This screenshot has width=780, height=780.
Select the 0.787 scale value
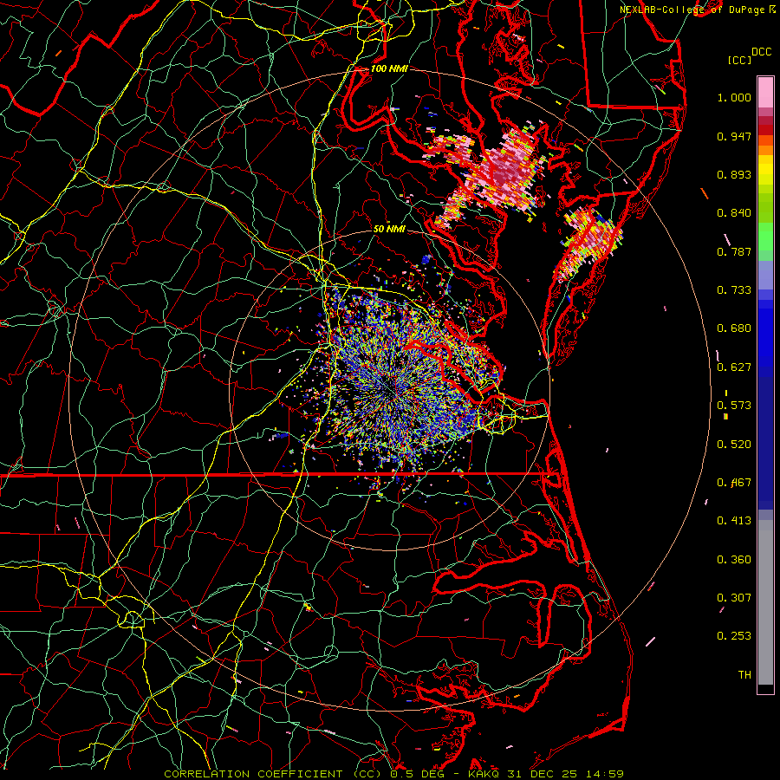coord(734,251)
